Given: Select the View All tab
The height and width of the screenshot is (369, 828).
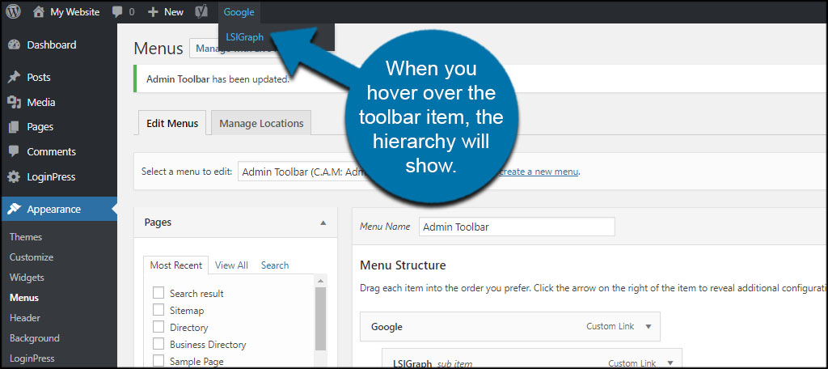Looking at the screenshot, I should coord(231,265).
